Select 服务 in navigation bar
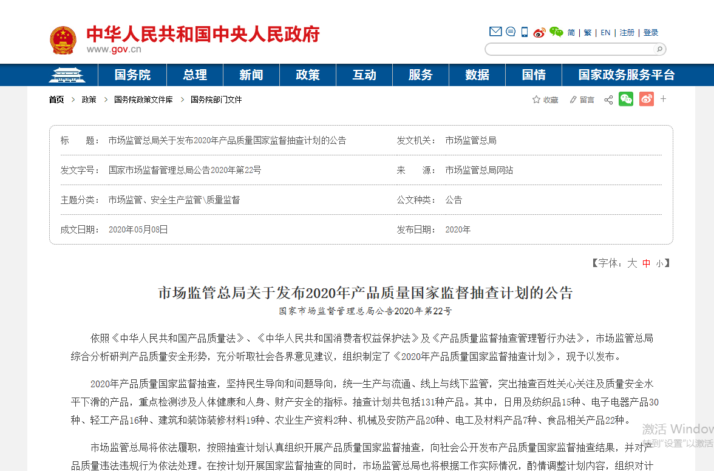Screen dimensions: 714x471 (x=421, y=75)
